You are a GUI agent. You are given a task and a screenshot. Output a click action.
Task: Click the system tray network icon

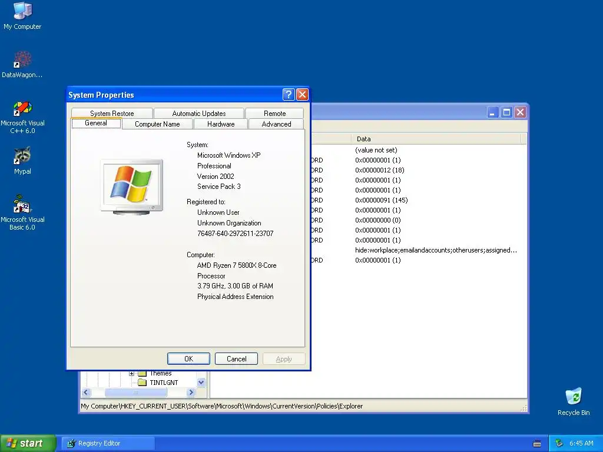pyautogui.click(x=559, y=444)
